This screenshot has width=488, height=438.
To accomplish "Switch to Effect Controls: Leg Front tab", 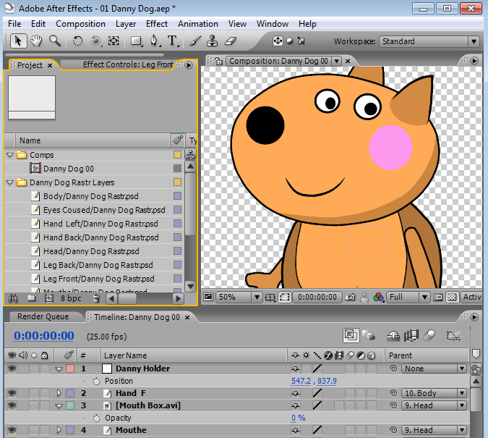I will click(x=127, y=64).
